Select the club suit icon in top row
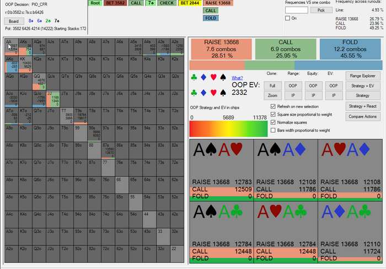The width and height of the screenshot is (386, 269). [x=194, y=78]
